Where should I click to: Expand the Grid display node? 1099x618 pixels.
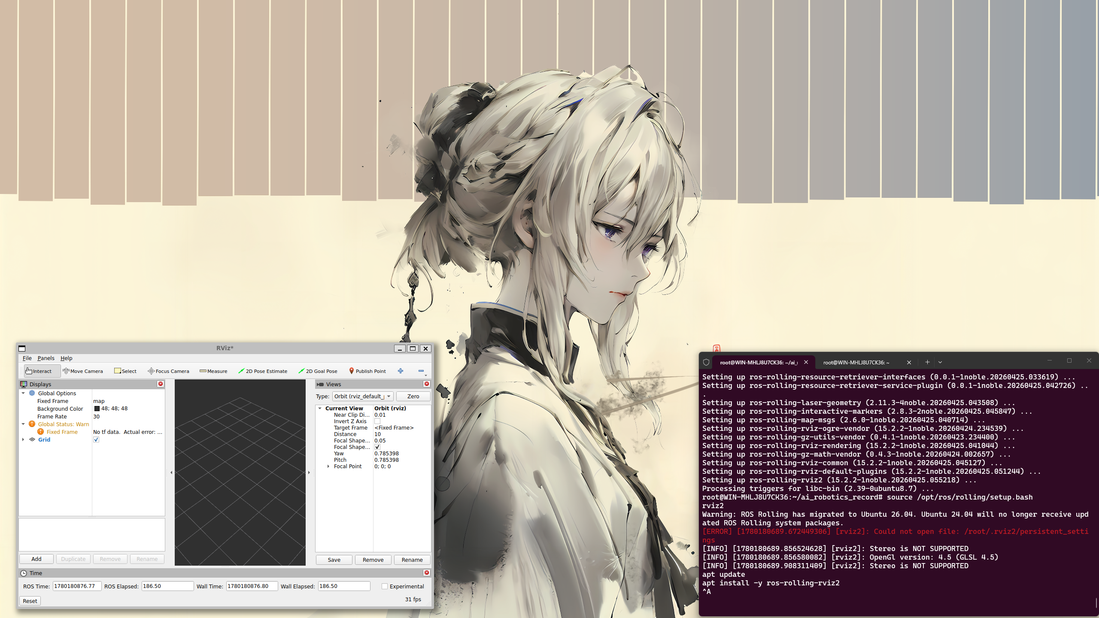(x=23, y=439)
